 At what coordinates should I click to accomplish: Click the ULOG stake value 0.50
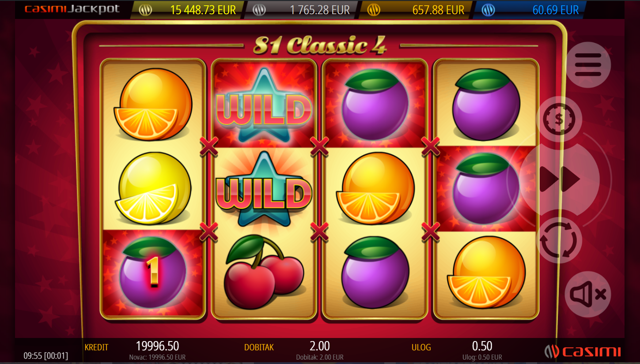coord(482,346)
